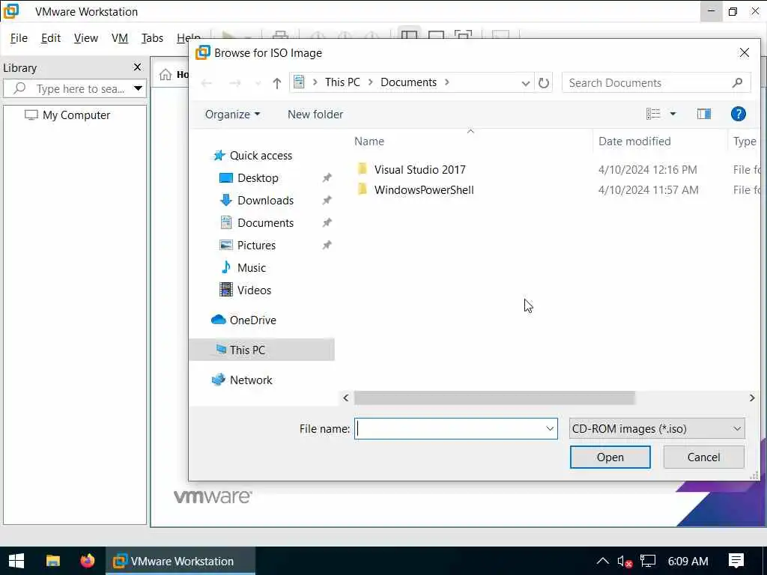767x575 pixels.
Task: Create a New folder
Action: 315,115
